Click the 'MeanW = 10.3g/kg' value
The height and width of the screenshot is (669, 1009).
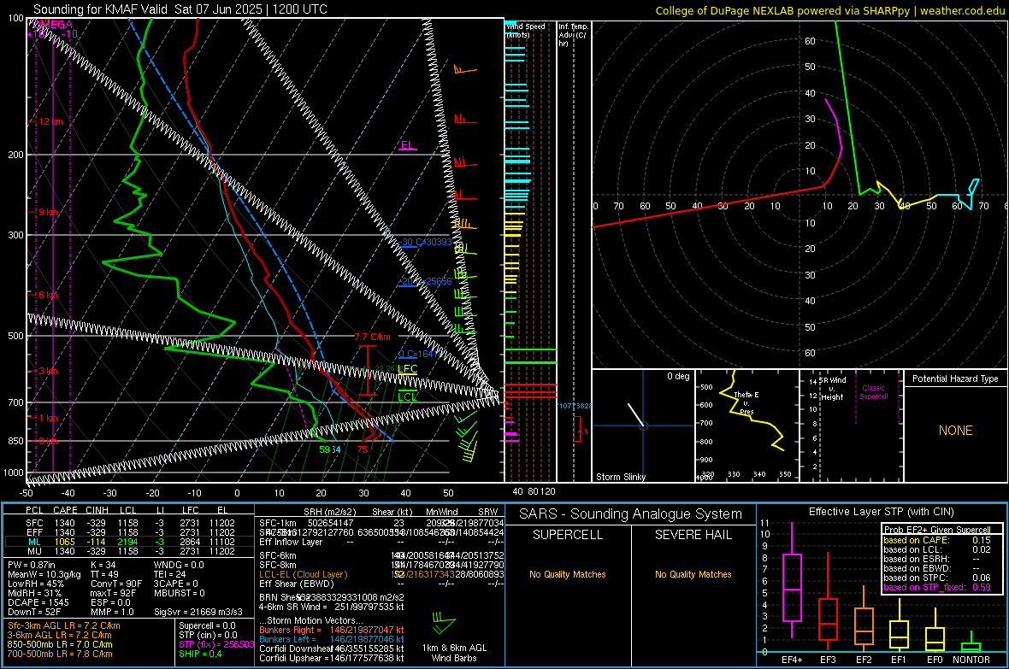pos(44,574)
